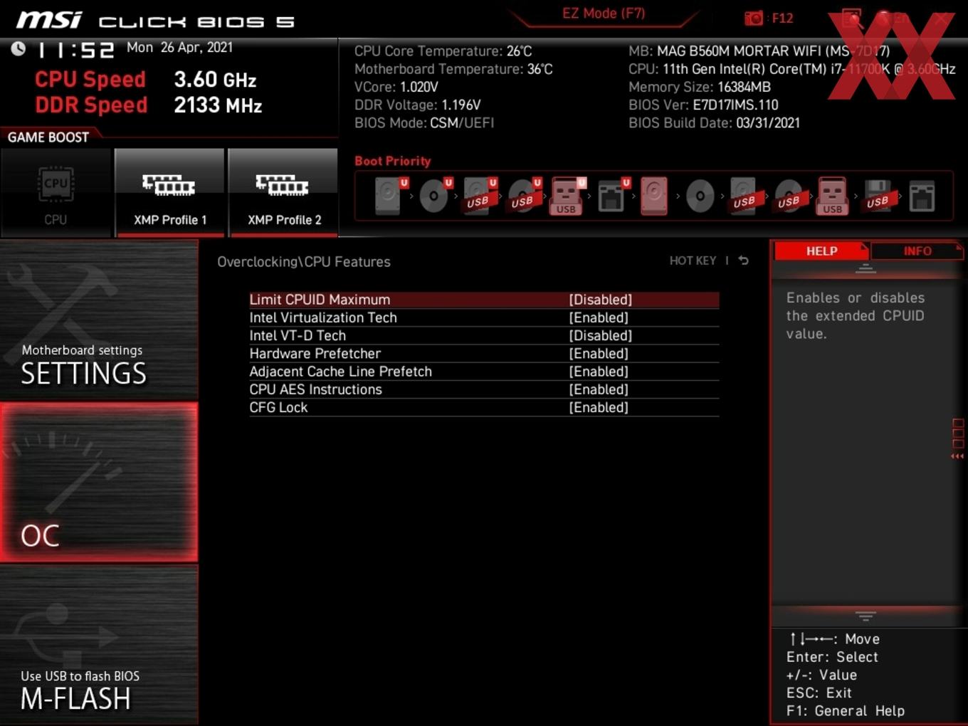
Task: Switch to EZ Mode (F7)
Action: [x=604, y=14]
